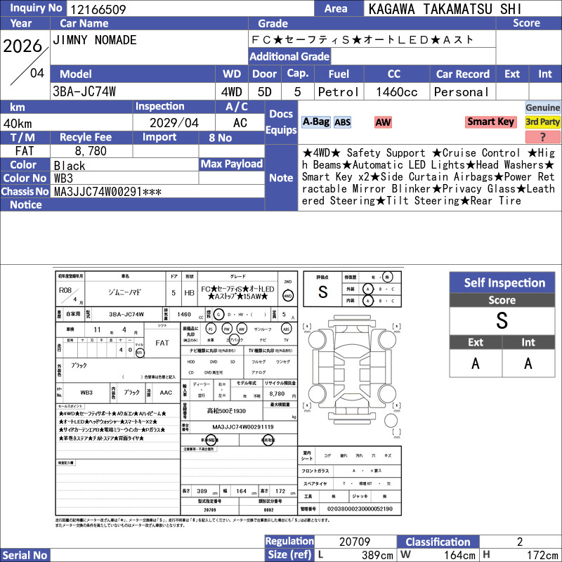Click the Classification value 2
The image size is (562, 562).
pos(520,542)
